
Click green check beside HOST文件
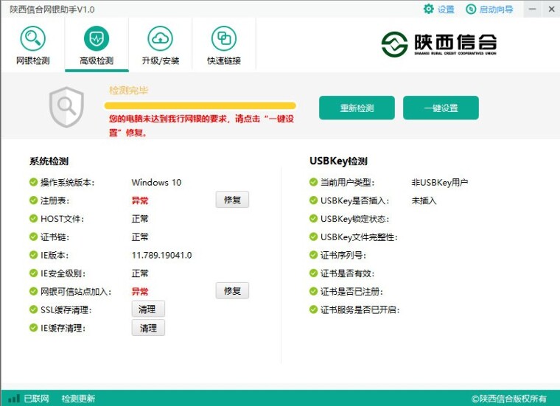coord(33,219)
